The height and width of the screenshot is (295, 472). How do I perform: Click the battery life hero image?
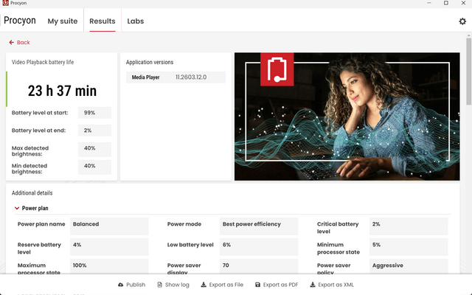[347, 117]
